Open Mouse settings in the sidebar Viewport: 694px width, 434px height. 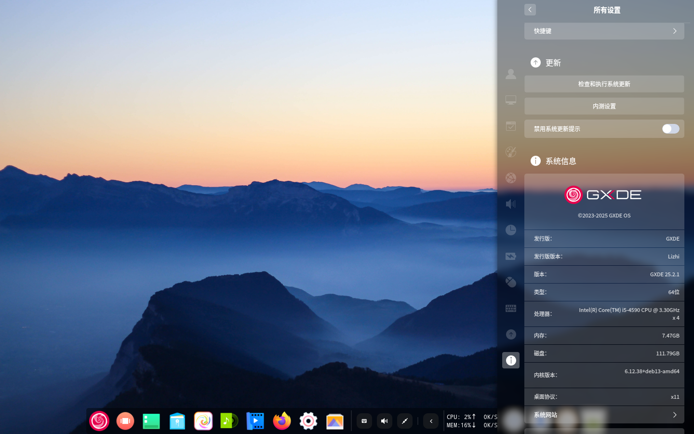[511, 282]
